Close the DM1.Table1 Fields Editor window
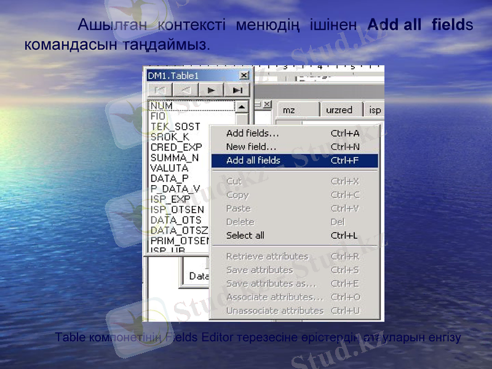 (x=244, y=76)
